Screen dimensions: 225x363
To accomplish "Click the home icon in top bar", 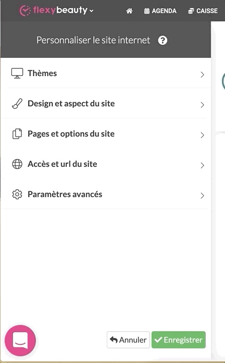I will point(129,10).
